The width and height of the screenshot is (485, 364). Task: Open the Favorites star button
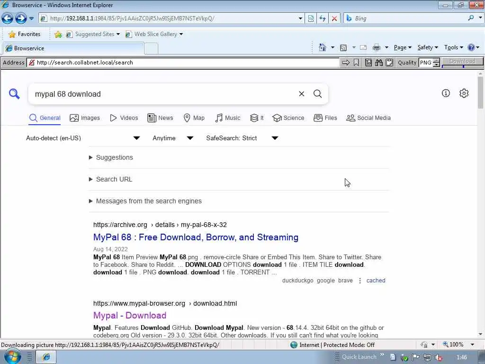(x=25, y=34)
